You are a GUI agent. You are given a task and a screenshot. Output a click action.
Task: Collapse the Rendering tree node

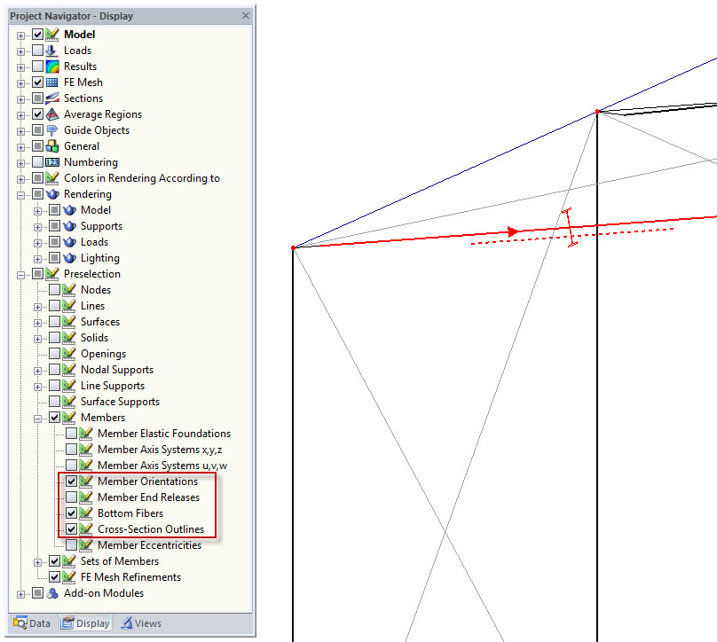click(20, 195)
